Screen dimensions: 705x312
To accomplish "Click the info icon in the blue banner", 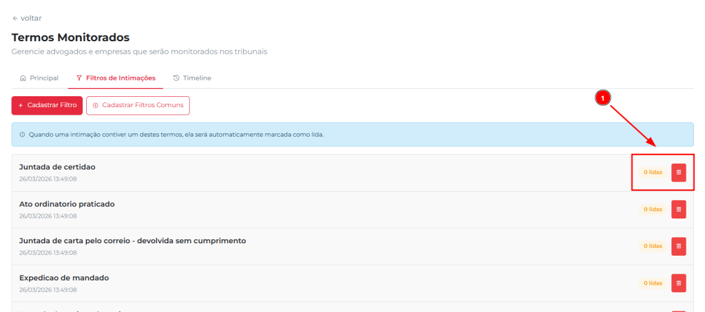I will [22, 135].
